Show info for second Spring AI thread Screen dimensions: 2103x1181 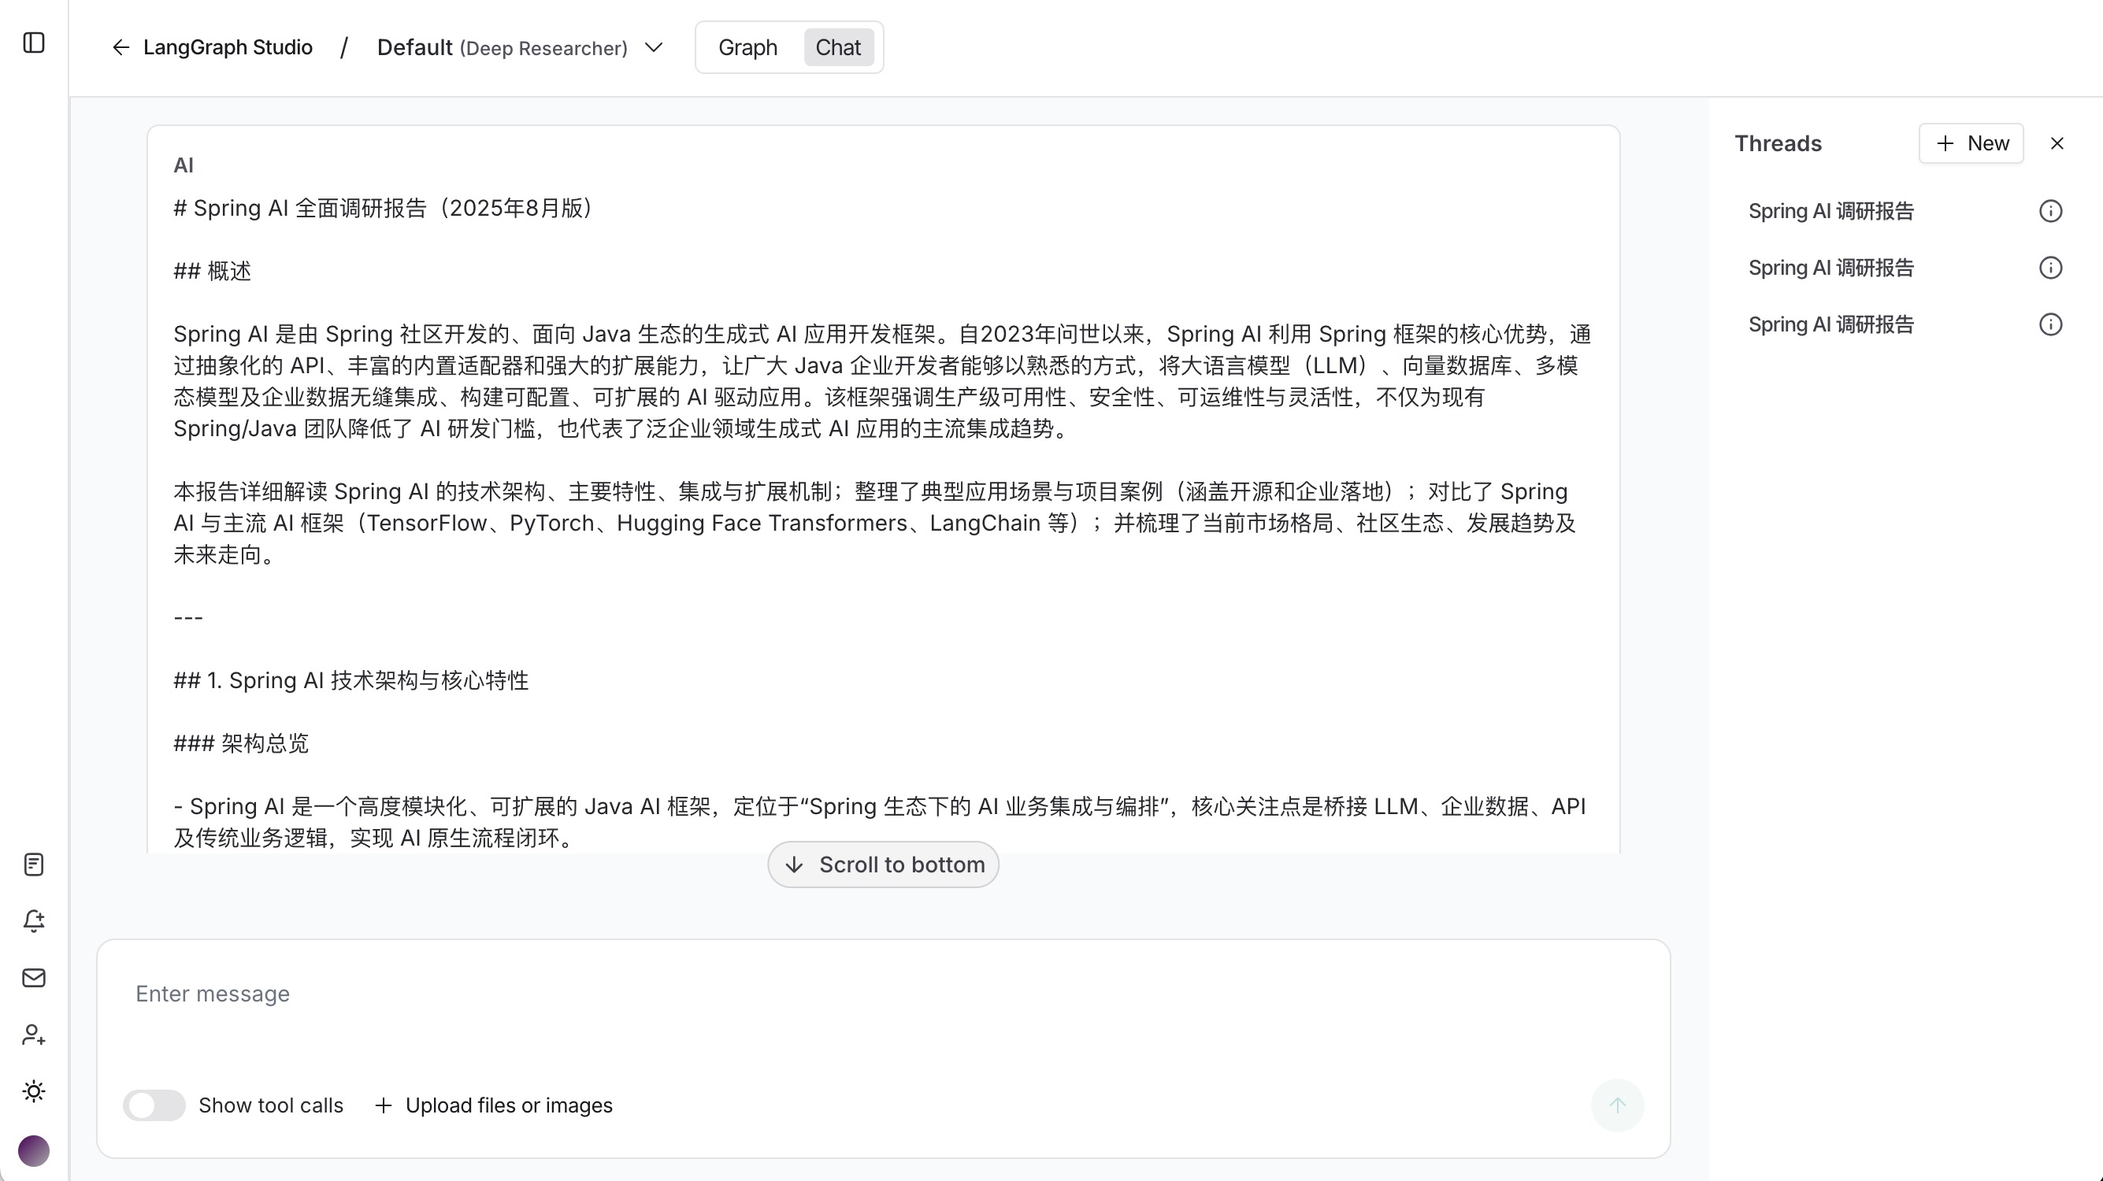point(2050,268)
